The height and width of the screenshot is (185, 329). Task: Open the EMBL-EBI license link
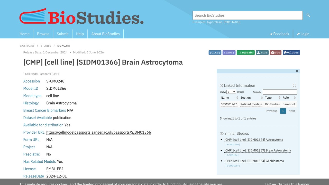tap(54, 169)
